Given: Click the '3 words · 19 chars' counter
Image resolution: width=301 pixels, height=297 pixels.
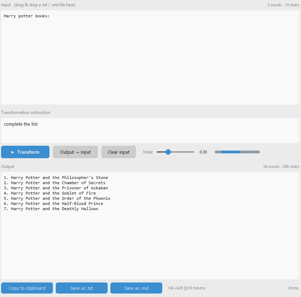Looking at the screenshot, I should 283,5.
